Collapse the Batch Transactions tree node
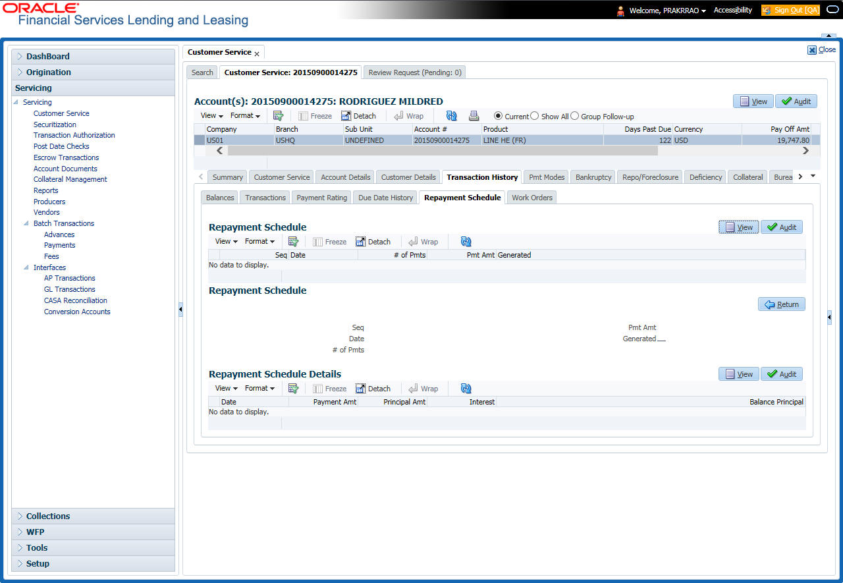843x583 pixels. pos(26,223)
